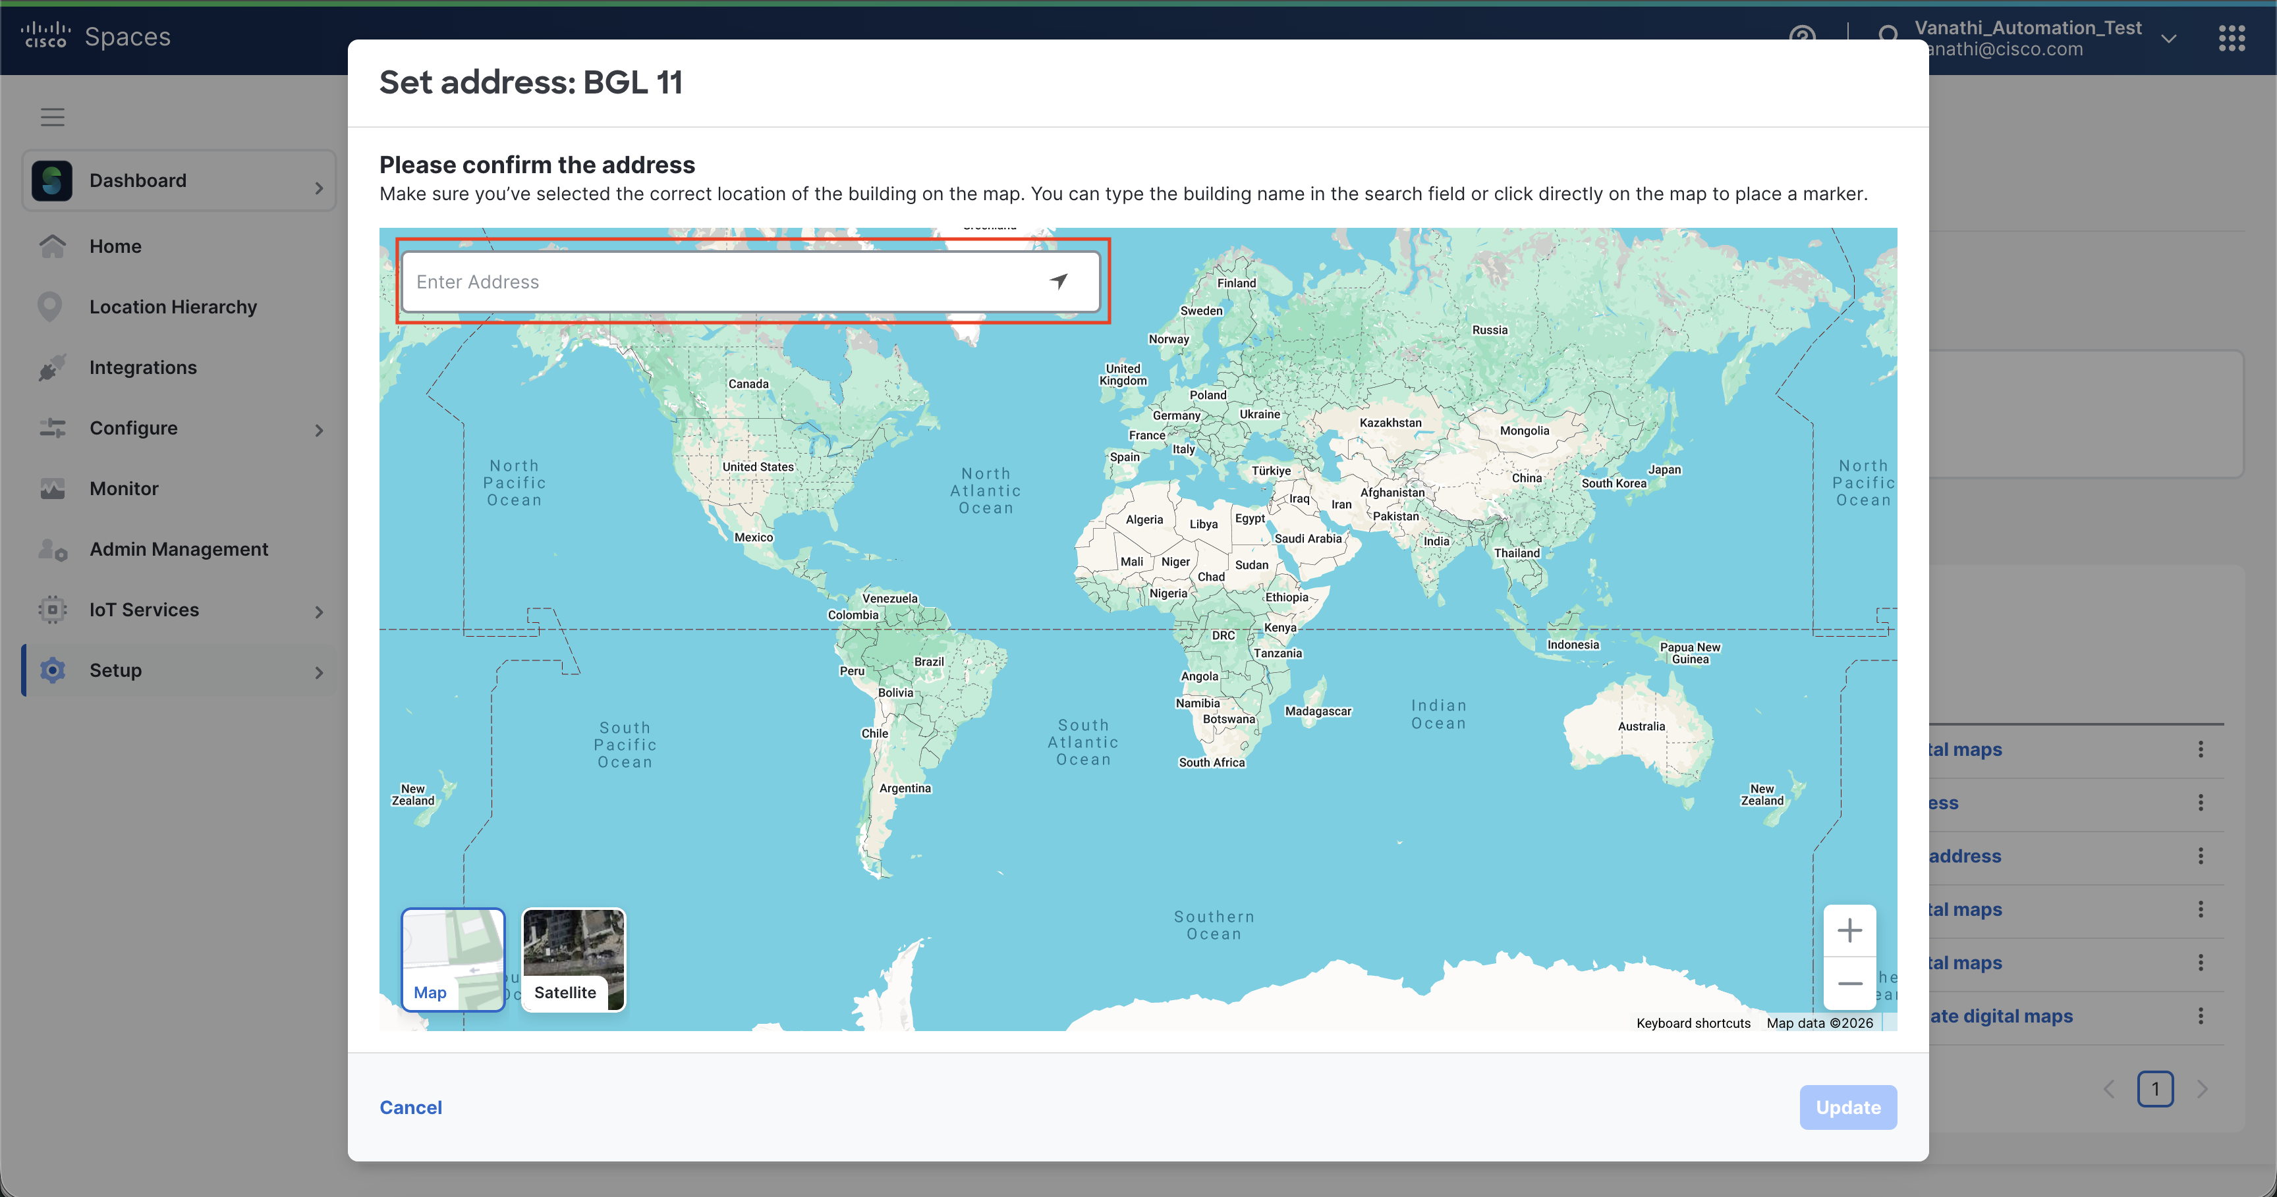Click the Setup gear icon
Screen dimensions: 2277x1197
(52, 670)
